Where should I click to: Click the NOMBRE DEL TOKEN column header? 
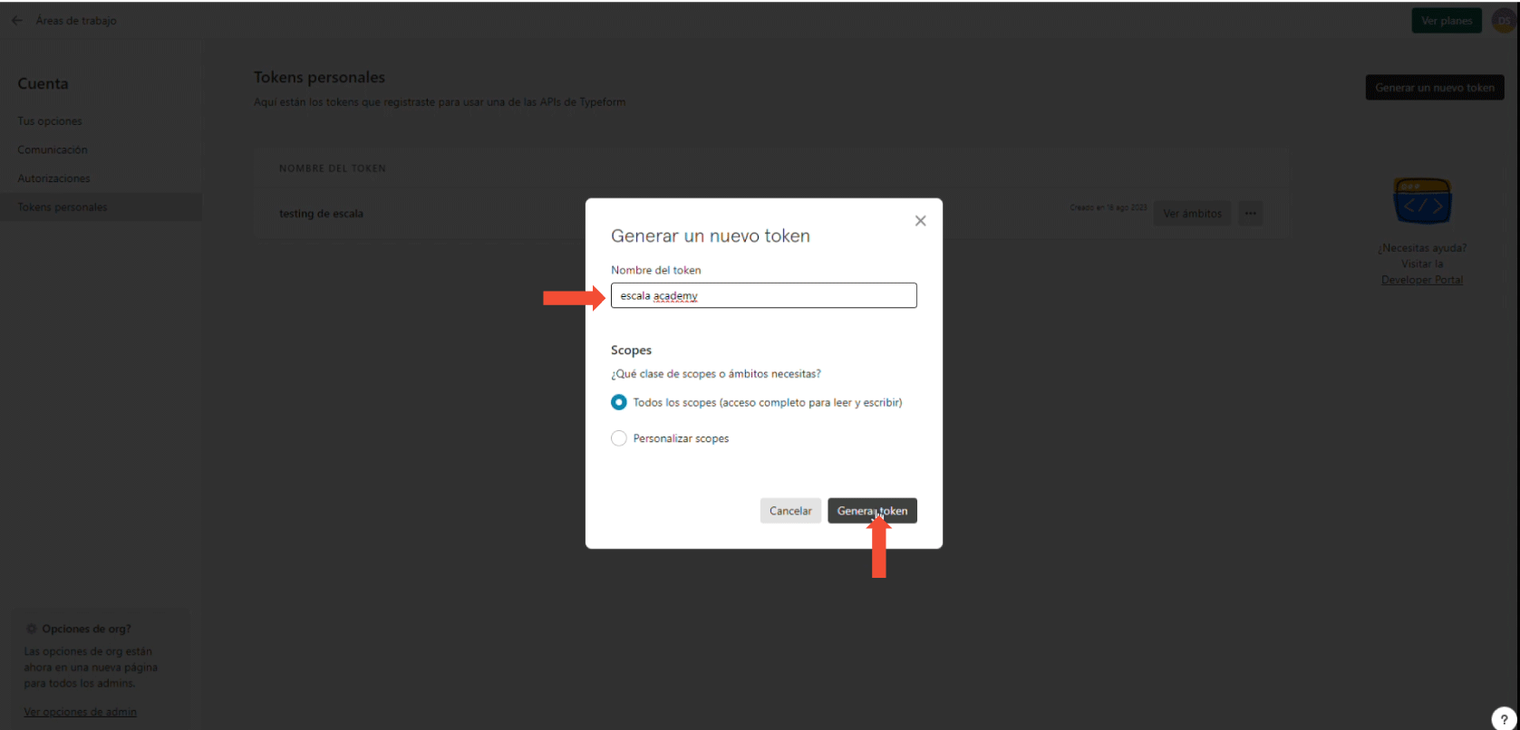pos(333,168)
